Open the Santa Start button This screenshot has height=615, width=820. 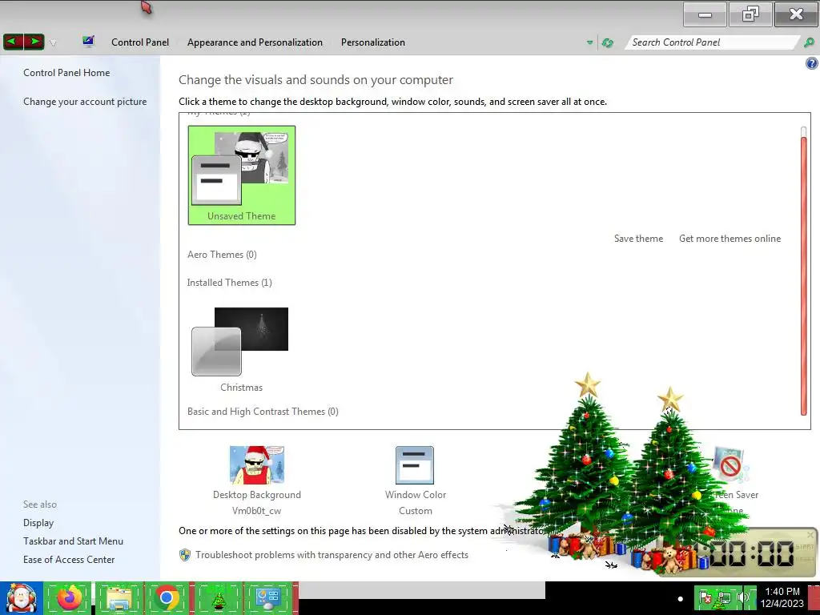tap(21, 597)
